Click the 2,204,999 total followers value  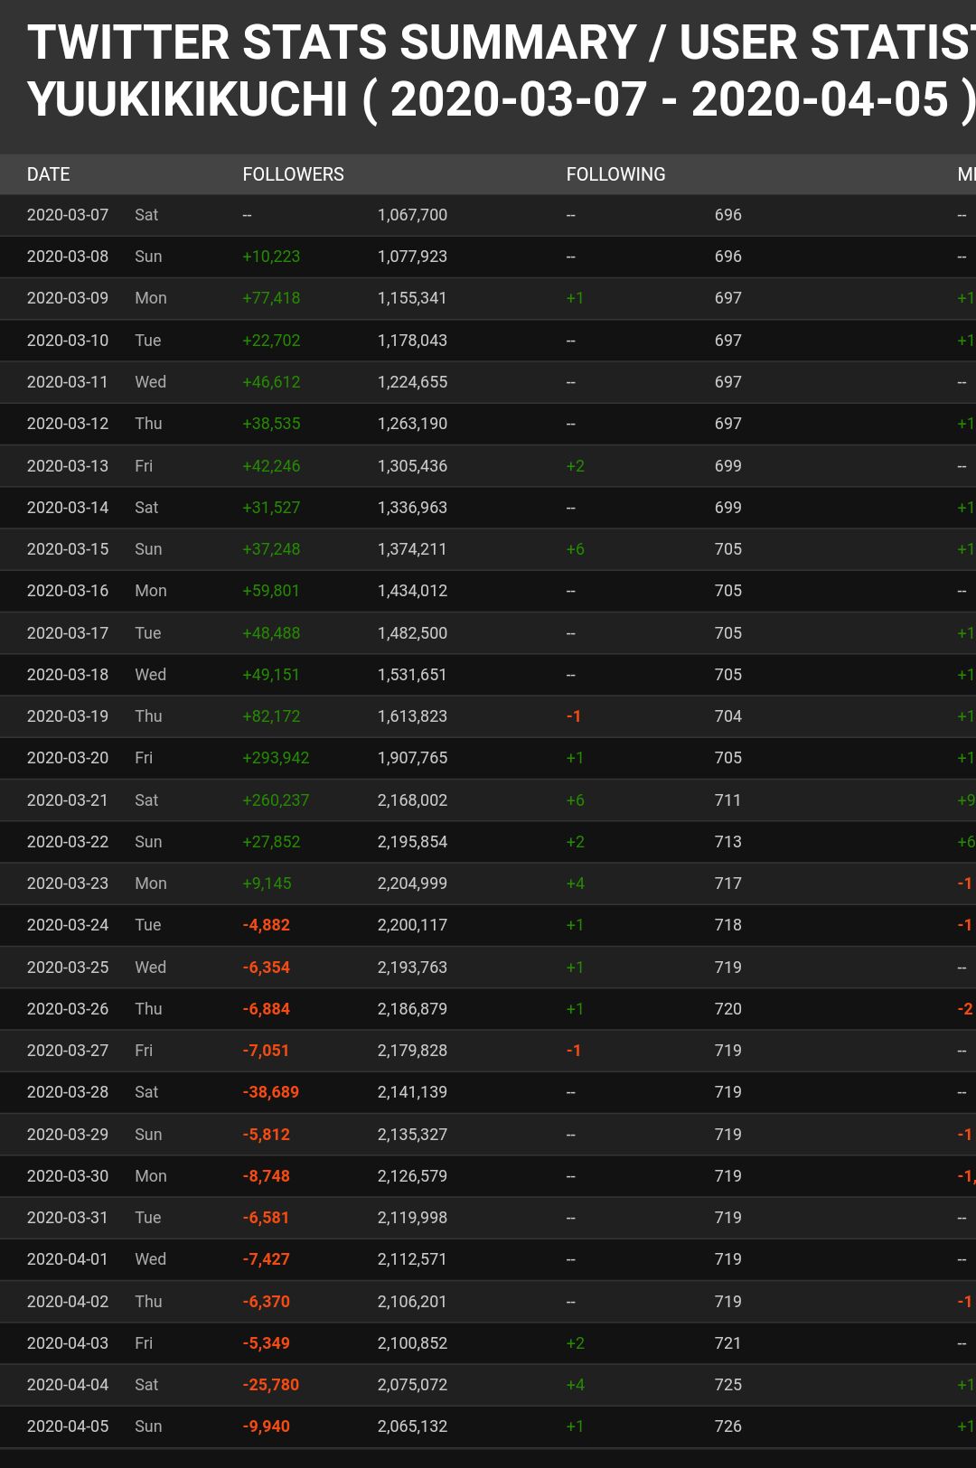click(412, 884)
